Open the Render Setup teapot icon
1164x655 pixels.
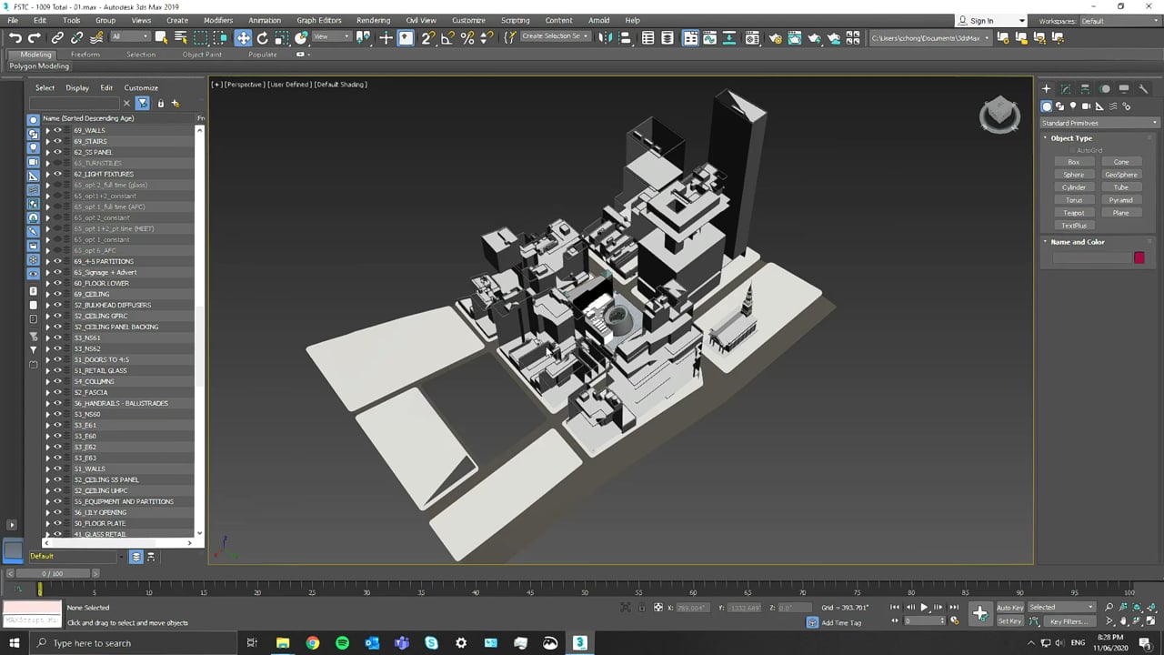(776, 37)
